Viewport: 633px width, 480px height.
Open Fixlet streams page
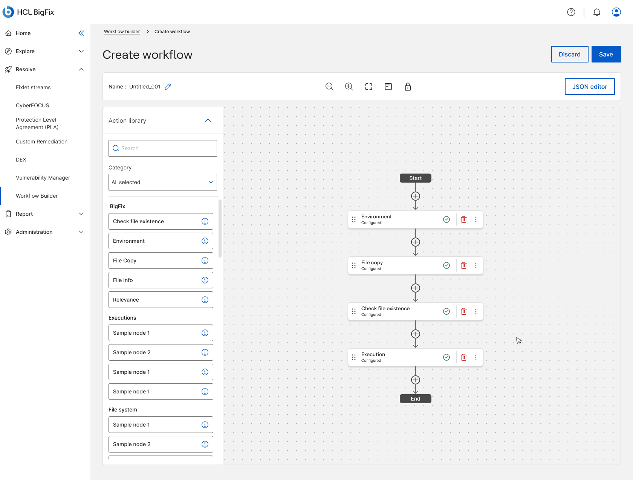[33, 87]
